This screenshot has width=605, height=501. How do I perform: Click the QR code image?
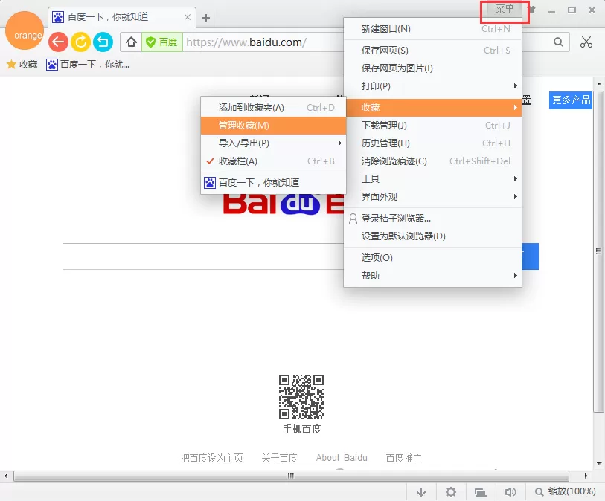point(301,397)
